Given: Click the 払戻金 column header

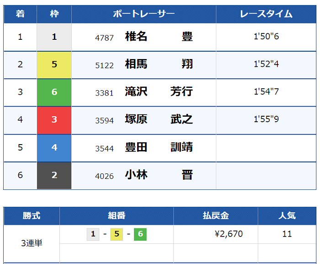Looking at the screenshot, I should (x=215, y=216).
